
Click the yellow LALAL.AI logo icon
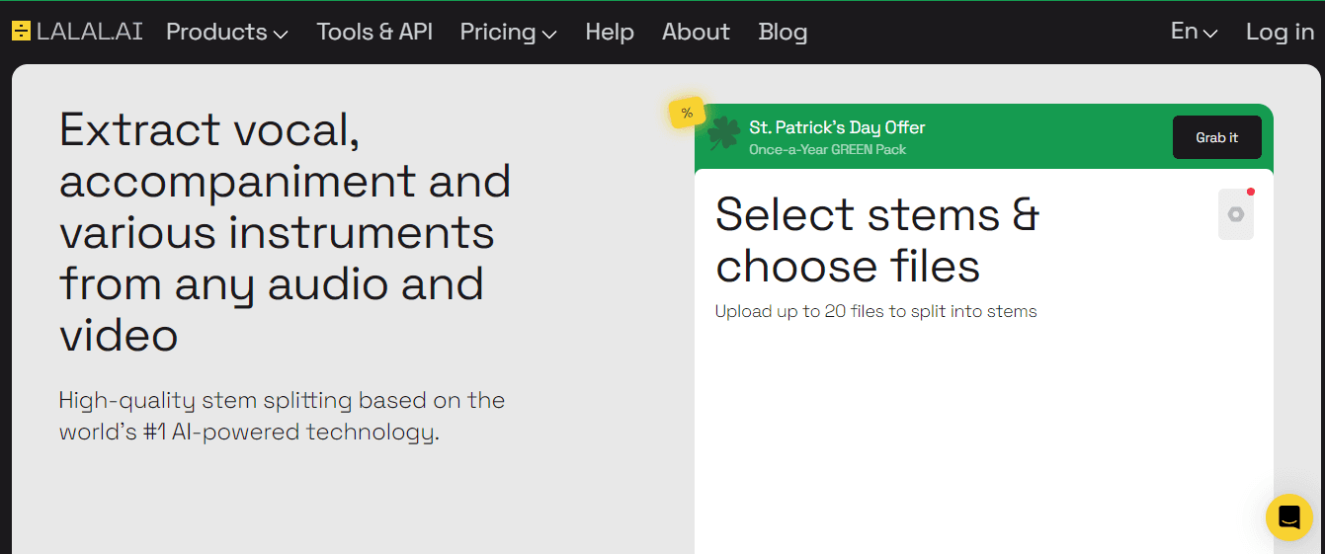[x=21, y=32]
